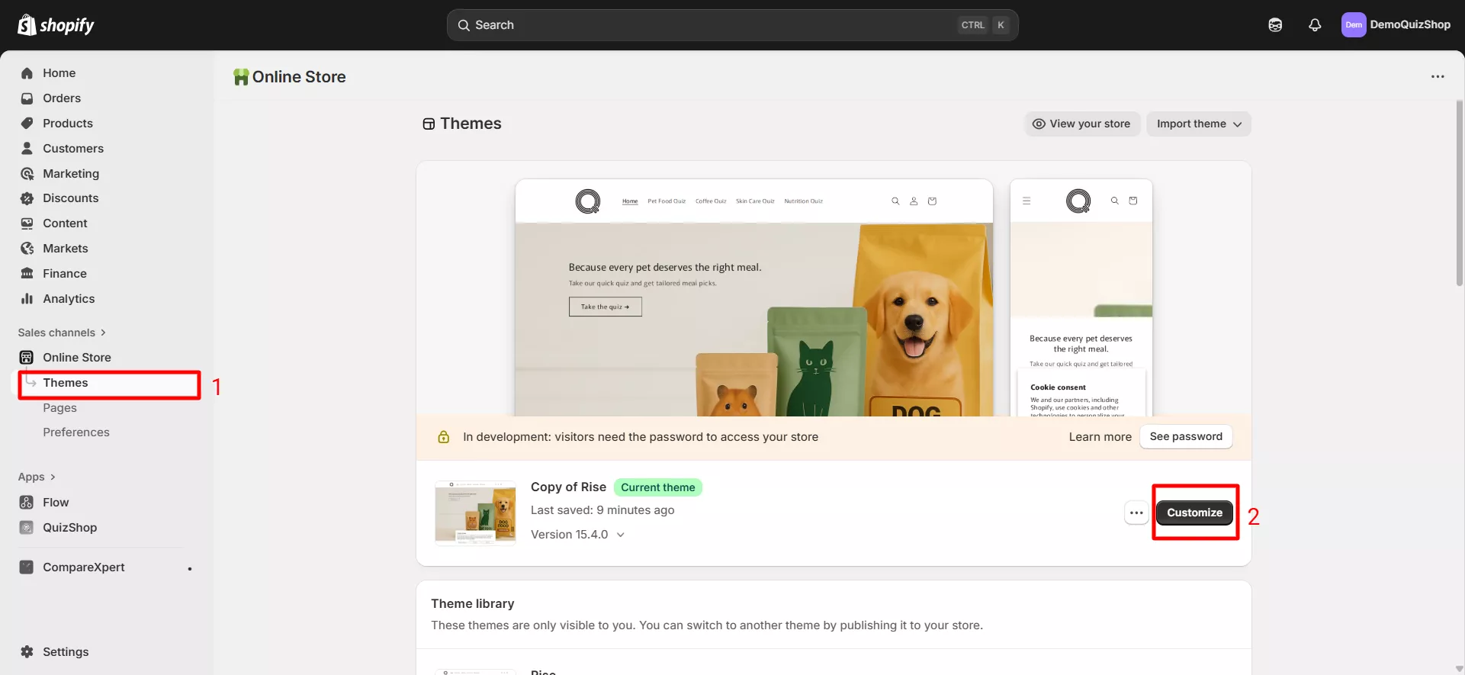Expand the Apps section

pyautogui.click(x=37, y=477)
